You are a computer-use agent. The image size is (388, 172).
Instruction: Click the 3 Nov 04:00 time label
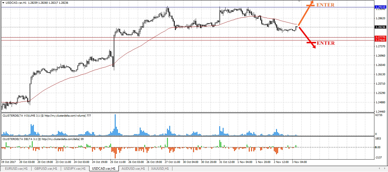(x=299, y=162)
